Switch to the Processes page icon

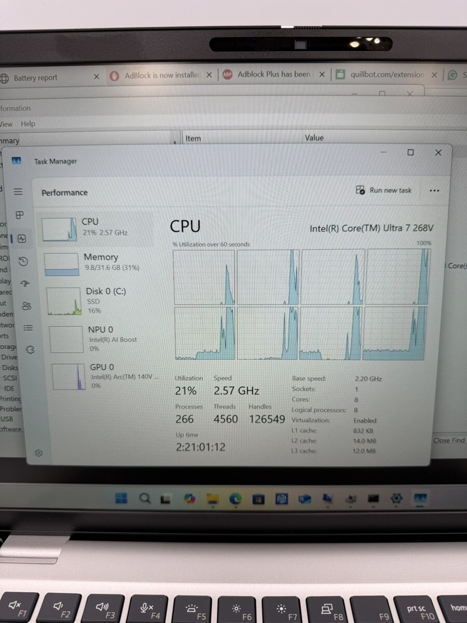20,215
